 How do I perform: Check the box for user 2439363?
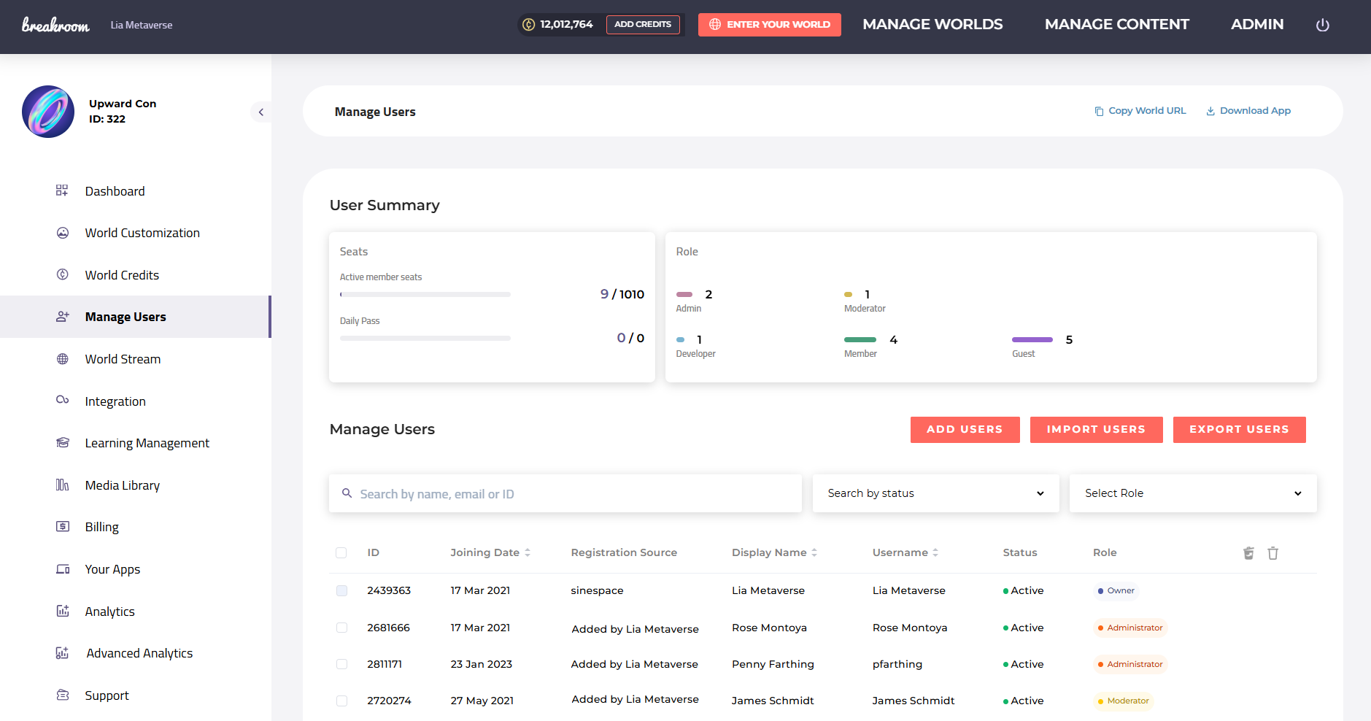coord(341,590)
